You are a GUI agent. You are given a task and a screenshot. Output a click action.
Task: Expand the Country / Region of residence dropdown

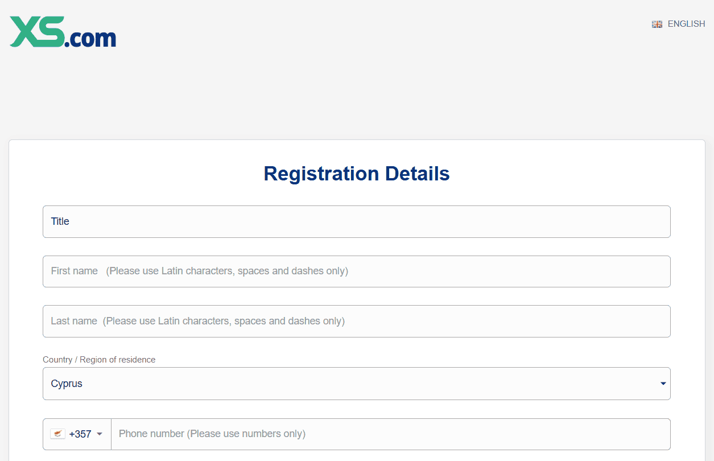pos(356,384)
